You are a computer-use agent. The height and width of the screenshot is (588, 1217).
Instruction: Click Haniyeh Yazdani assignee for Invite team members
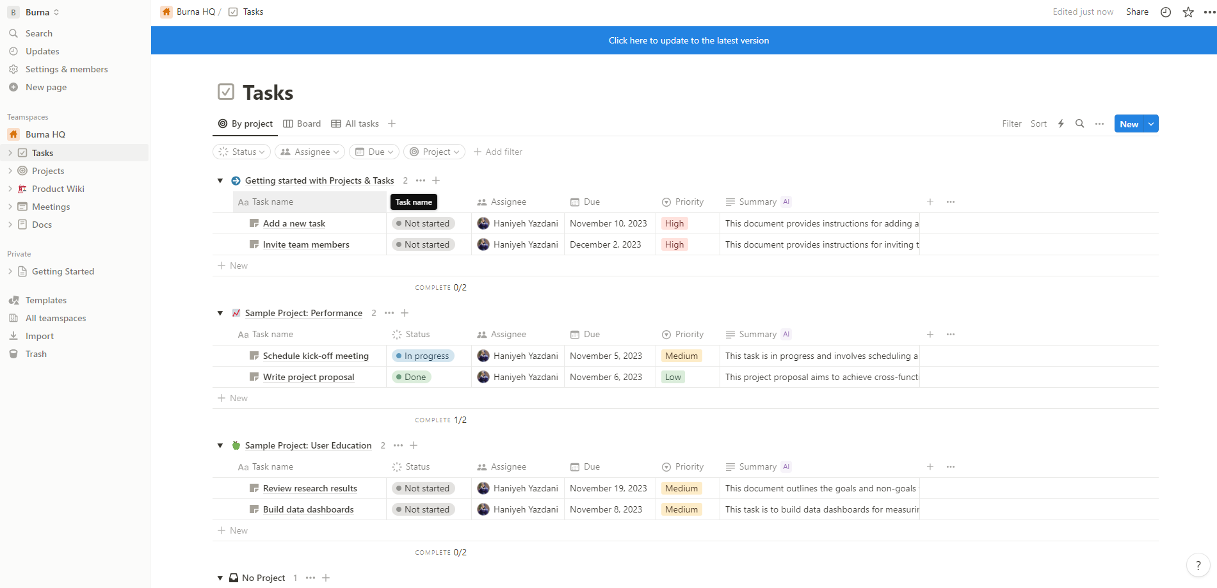click(x=518, y=244)
